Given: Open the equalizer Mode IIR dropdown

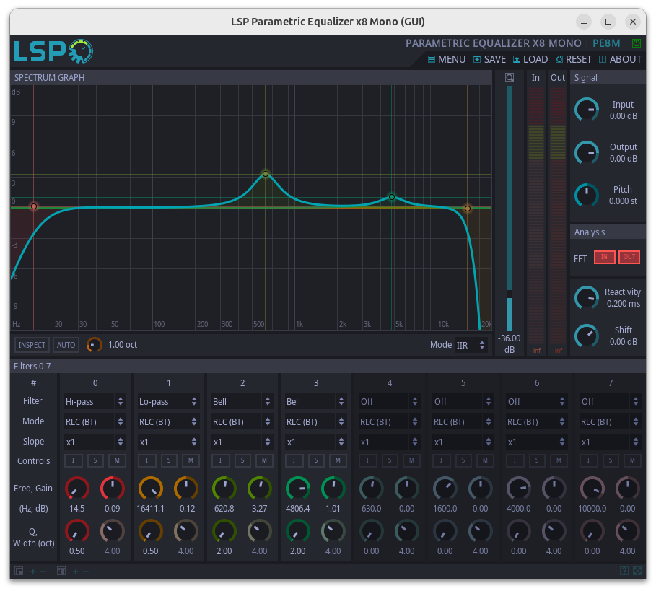Looking at the screenshot, I should point(471,345).
